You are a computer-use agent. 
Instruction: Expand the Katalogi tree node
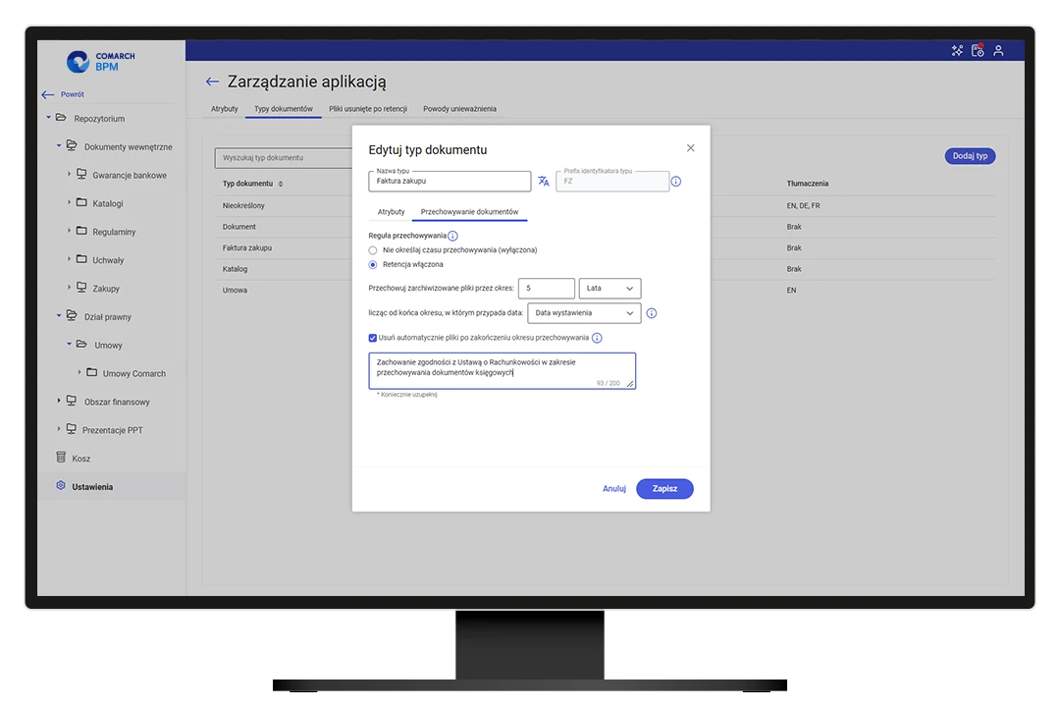69,202
